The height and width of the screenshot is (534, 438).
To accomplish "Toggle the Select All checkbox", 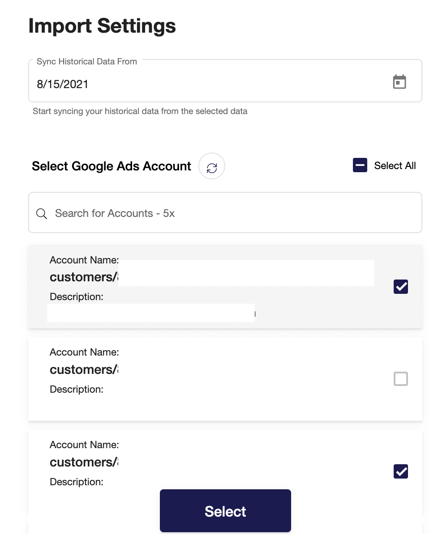I will (x=360, y=165).
